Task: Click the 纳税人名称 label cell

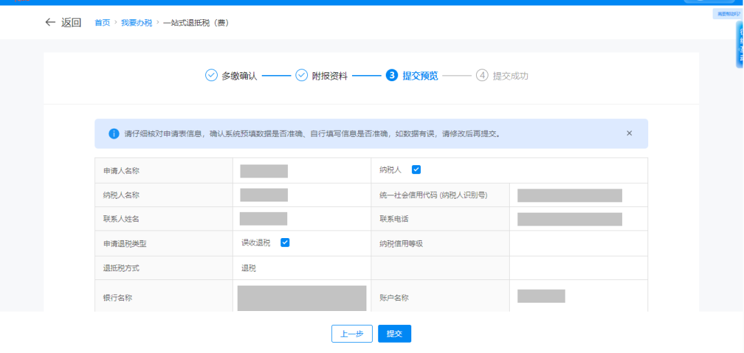Action: point(164,195)
